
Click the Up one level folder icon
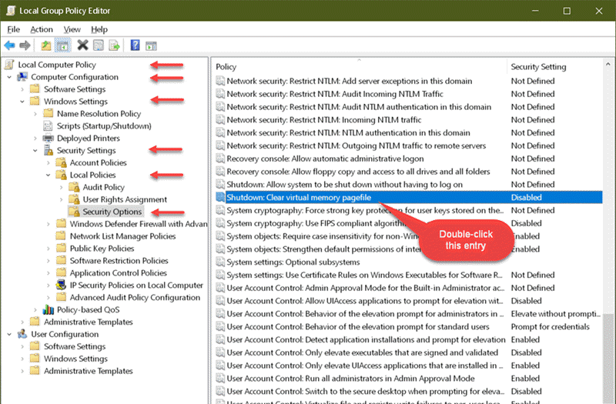pos(46,45)
